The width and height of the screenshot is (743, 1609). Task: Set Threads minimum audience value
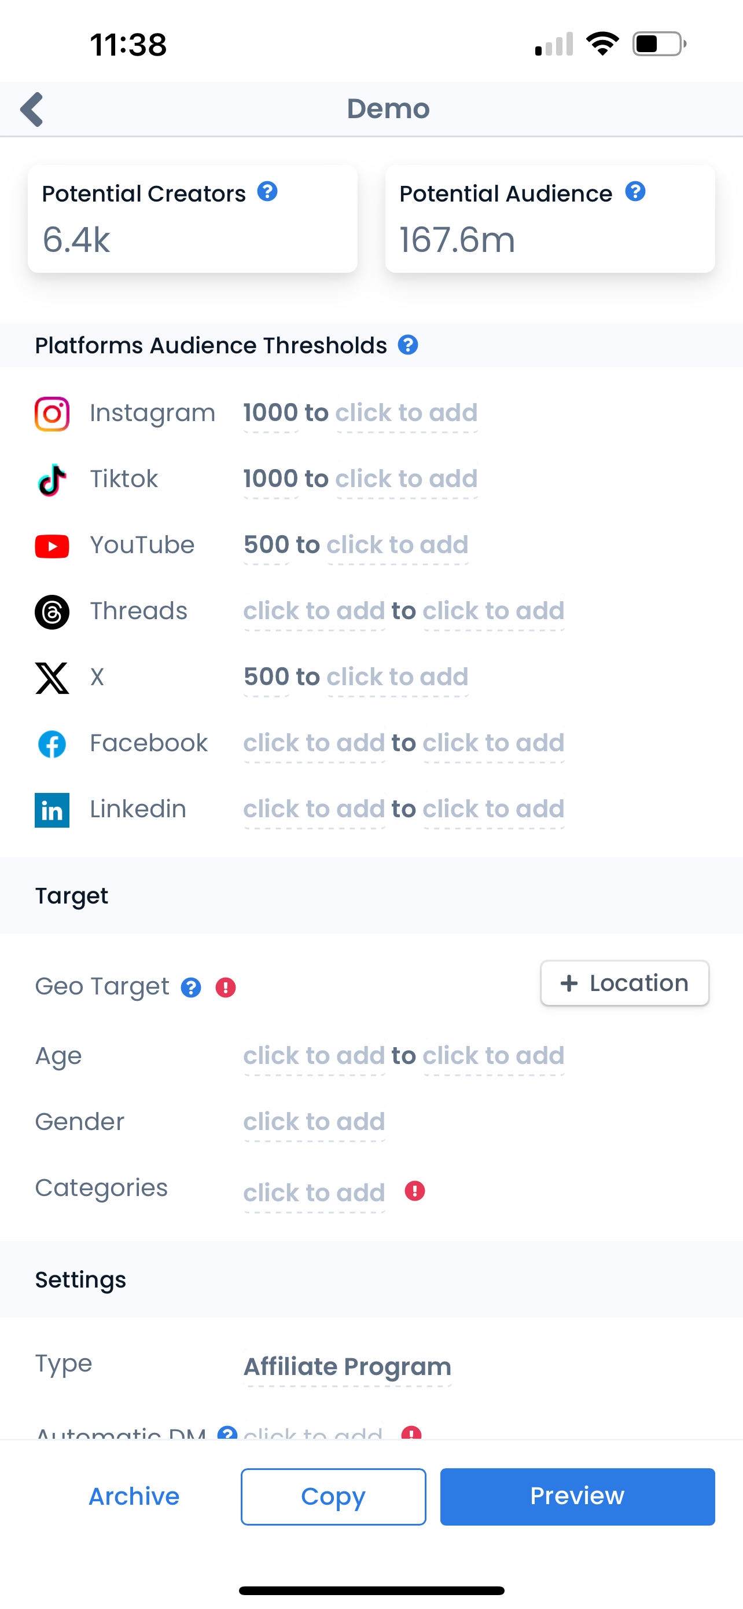(x=314, y=611)
